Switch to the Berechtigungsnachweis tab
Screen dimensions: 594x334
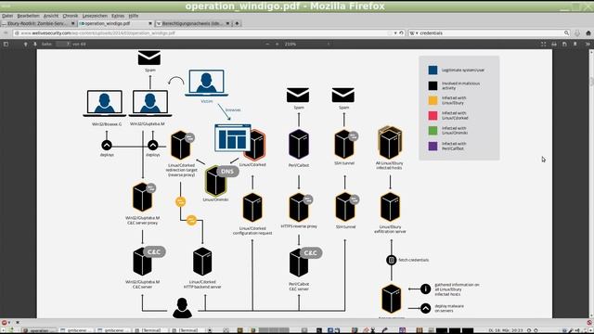(x=193, y=23)
